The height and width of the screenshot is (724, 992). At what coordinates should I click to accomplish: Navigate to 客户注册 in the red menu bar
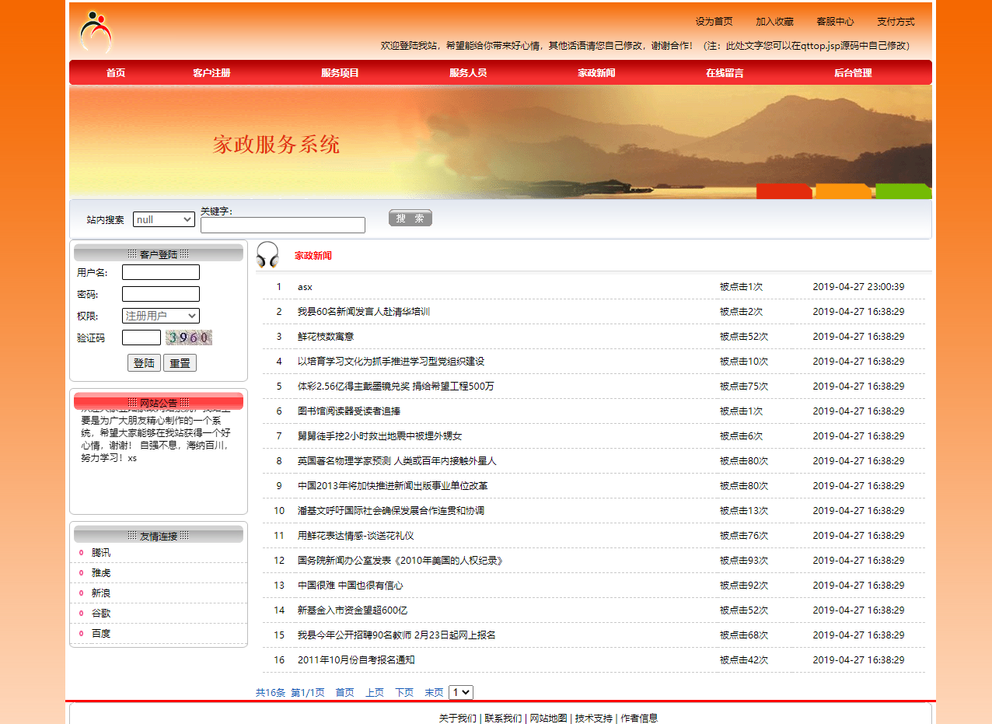click(x=211, y=72)
